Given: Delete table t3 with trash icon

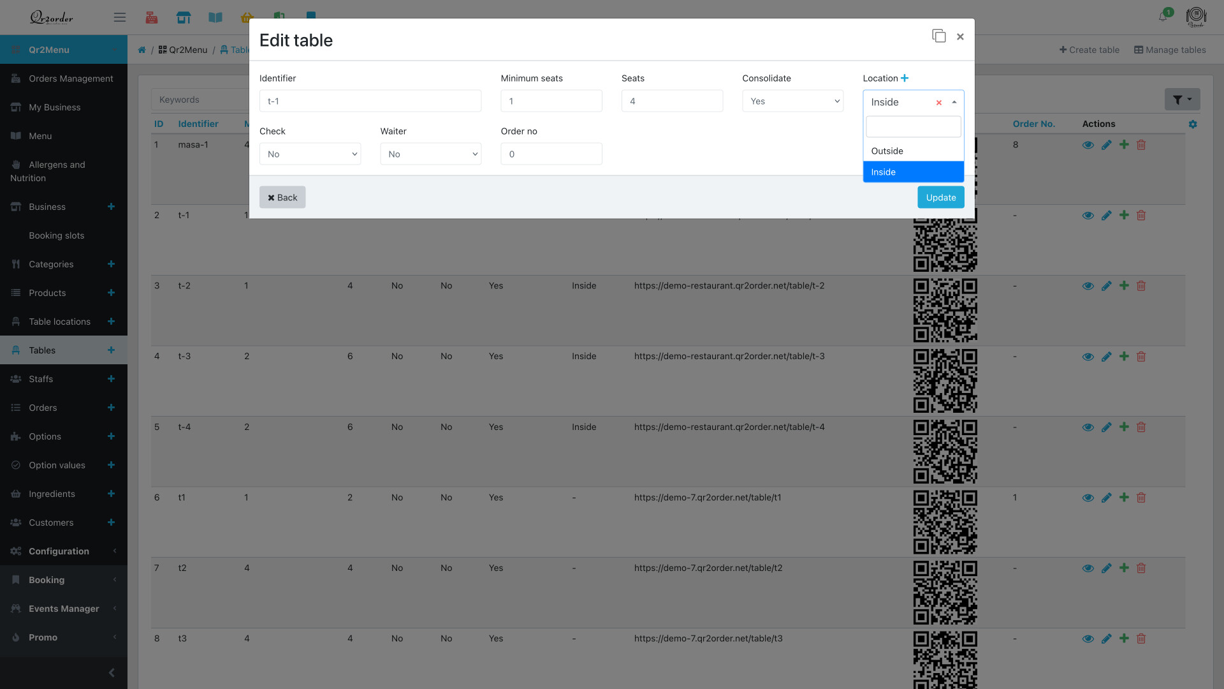Looking at the screenshot, I should point(1141,639).
